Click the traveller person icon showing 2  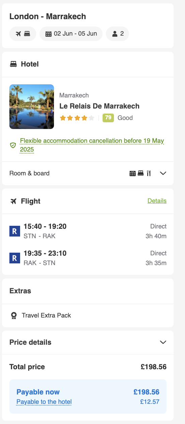coord(115,34)
